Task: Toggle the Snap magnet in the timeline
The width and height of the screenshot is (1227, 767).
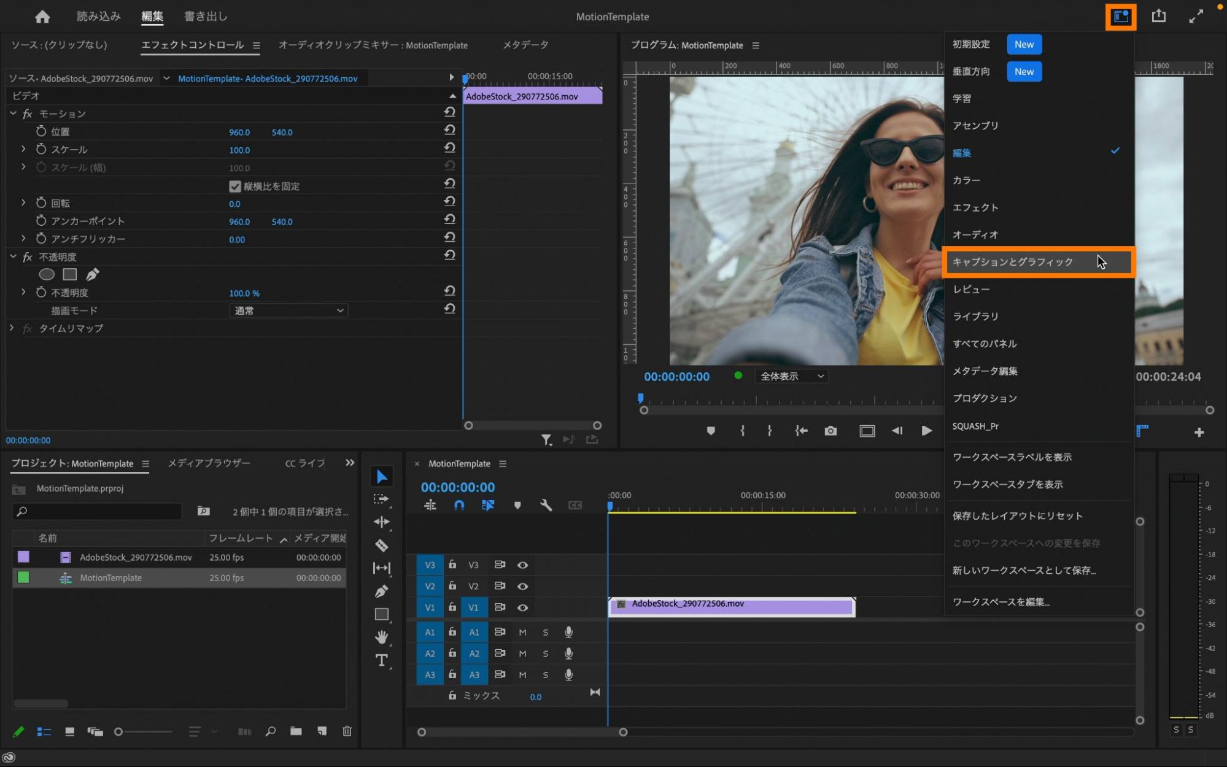Action: tap(459, 505)
